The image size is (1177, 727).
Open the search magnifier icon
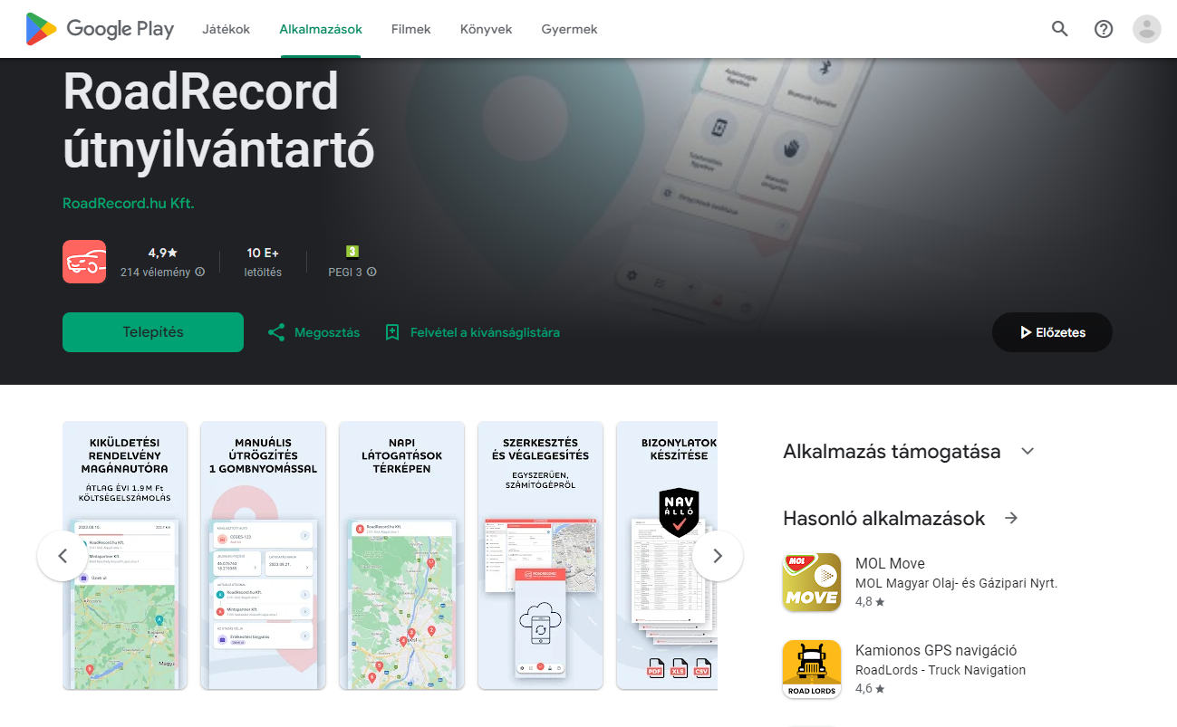tap(1059, 29)
